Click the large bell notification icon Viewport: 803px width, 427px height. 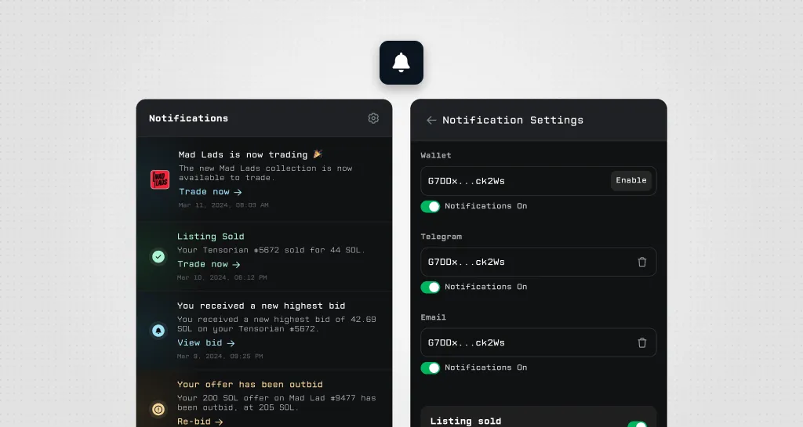(x=401, y=63)
